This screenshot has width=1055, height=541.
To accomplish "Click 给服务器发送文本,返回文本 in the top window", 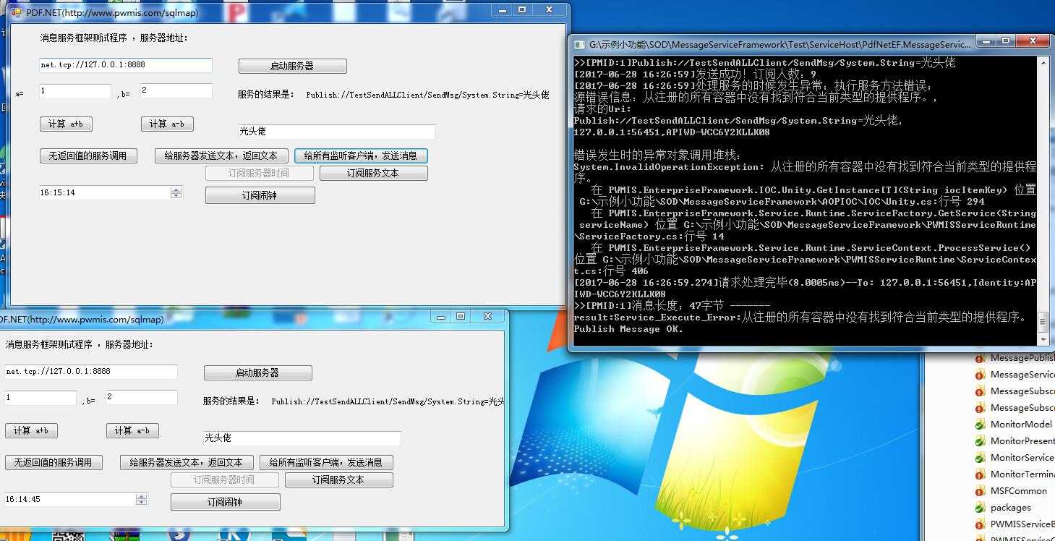I will click(221, 156).
